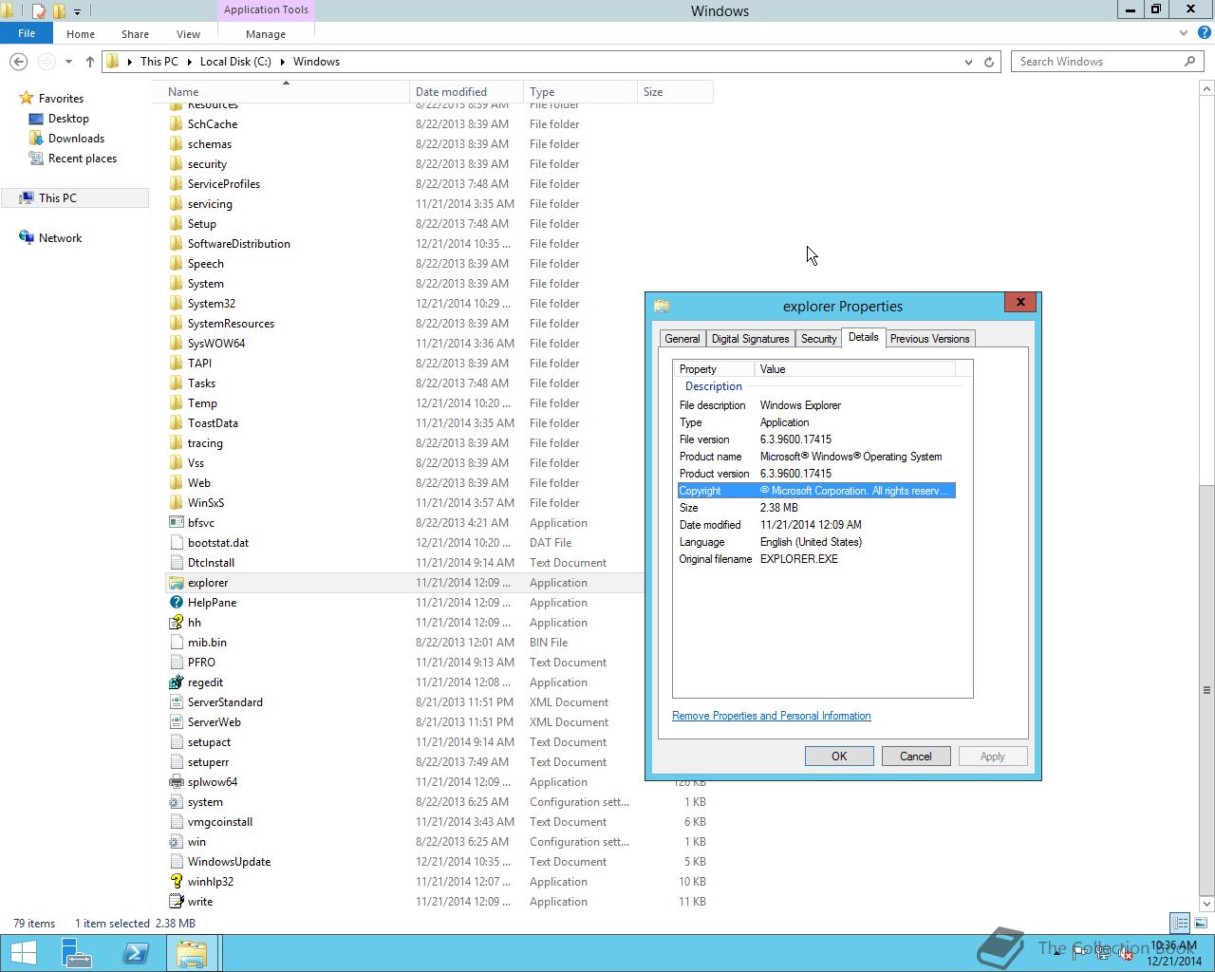Launch PowerShell from the taskbar
The height and width of the screenshot is (972, 1215).
coord(136,953)
